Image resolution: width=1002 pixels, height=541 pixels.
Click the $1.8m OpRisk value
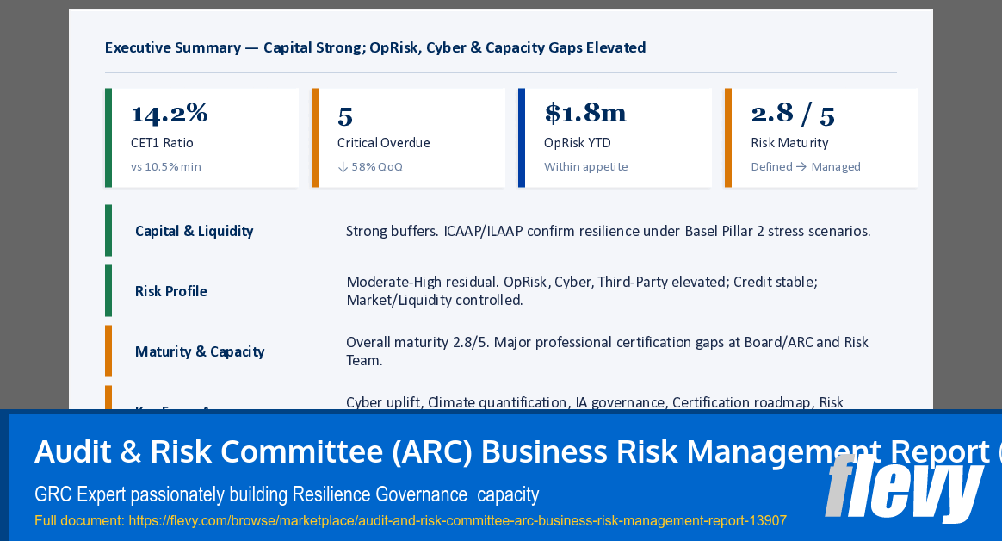(x=585, y=113)
